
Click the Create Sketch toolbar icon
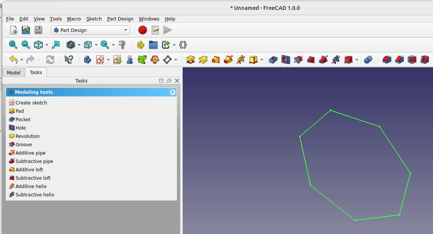pos(100,60)
